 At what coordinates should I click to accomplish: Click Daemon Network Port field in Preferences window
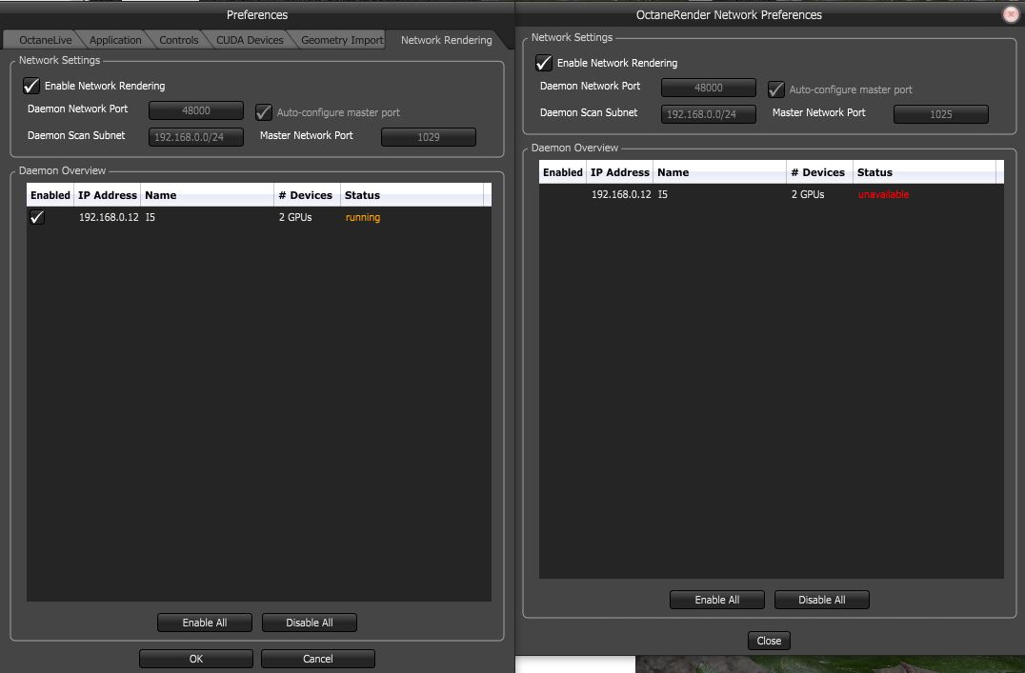click(196, 110)
